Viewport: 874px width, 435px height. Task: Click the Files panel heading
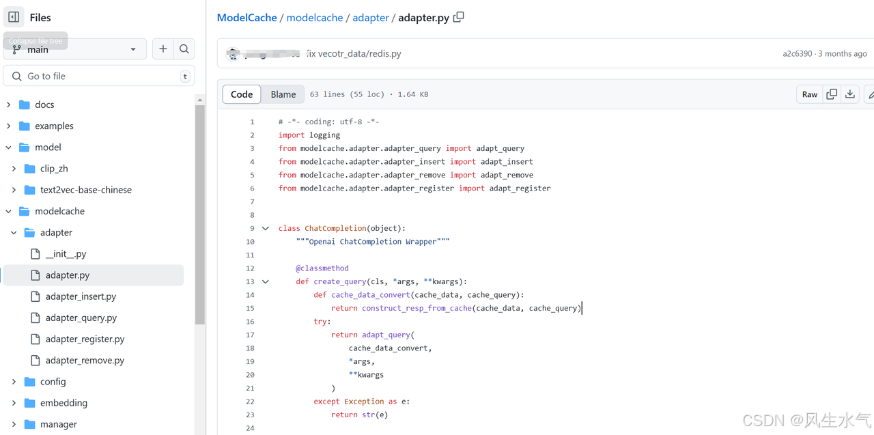tap(40, 18)
